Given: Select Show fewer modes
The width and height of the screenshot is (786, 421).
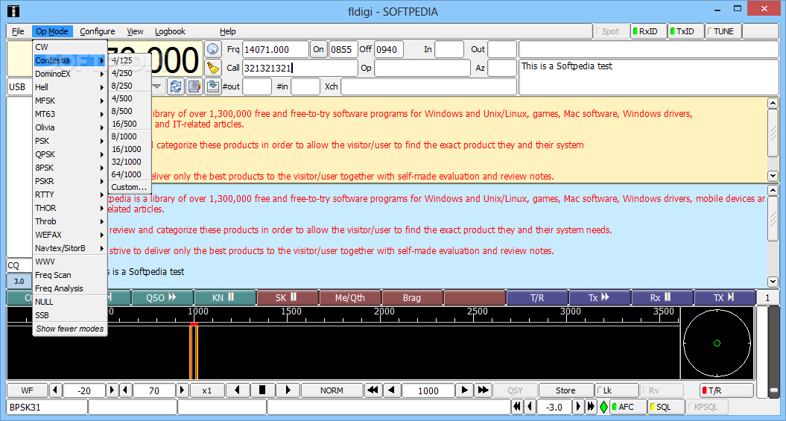Looking at the screenshot, I should coord(70,329).
